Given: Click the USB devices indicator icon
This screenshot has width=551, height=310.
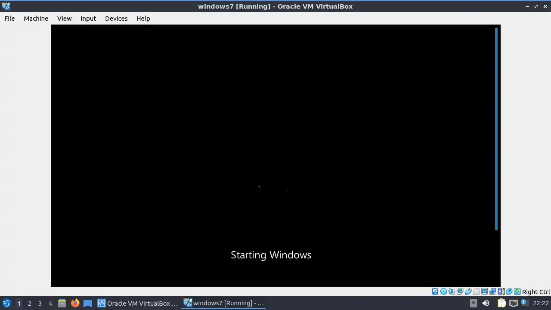Looking at the screenshot, I should tap(468, 291).
